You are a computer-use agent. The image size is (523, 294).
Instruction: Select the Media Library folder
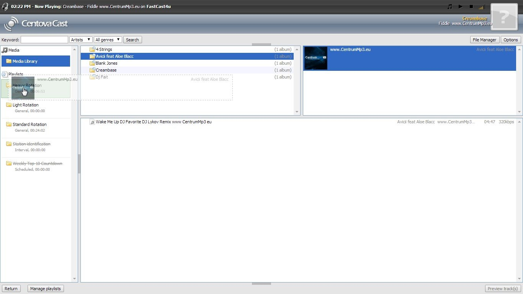click(36, 61)
